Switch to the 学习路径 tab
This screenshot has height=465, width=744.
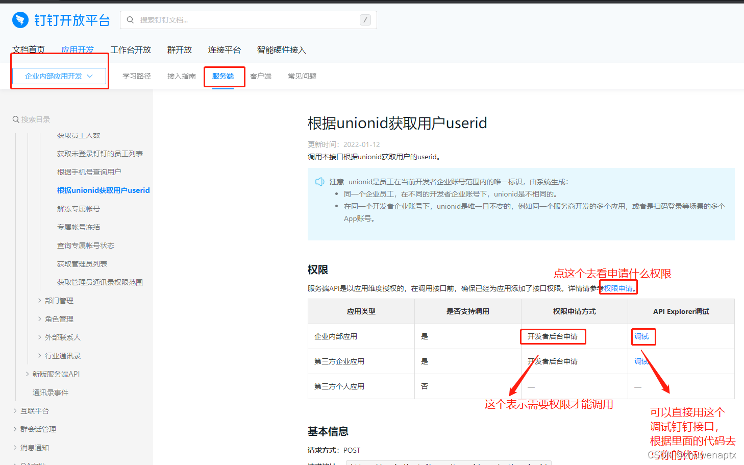point(137,76)
